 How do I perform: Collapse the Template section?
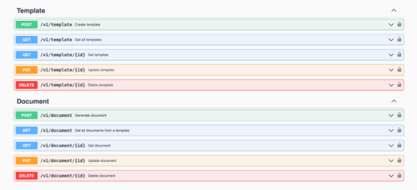394,10
